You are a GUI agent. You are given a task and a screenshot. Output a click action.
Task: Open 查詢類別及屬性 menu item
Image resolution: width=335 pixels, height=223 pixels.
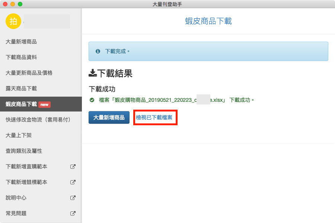pyautogui.click(x=24, y=151)
